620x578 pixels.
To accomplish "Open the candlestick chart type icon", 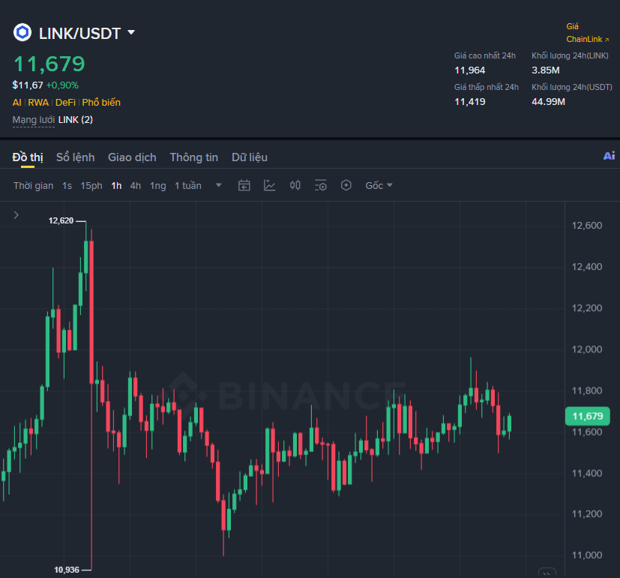I will click(295, 185).
